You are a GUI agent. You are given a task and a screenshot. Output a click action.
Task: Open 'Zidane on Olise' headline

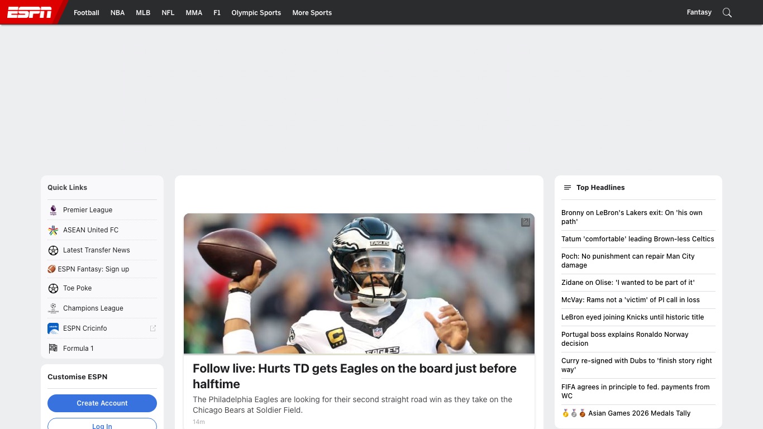[x=628, y=283]
